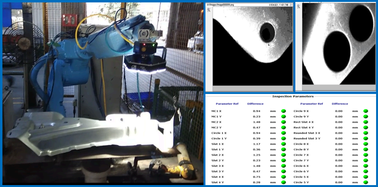378x187 pixels.
Task: Click the right Parameter Ref column header
Action: tap(312, 104)
